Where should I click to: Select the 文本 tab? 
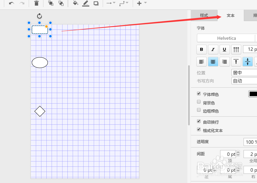coord(230,15)
